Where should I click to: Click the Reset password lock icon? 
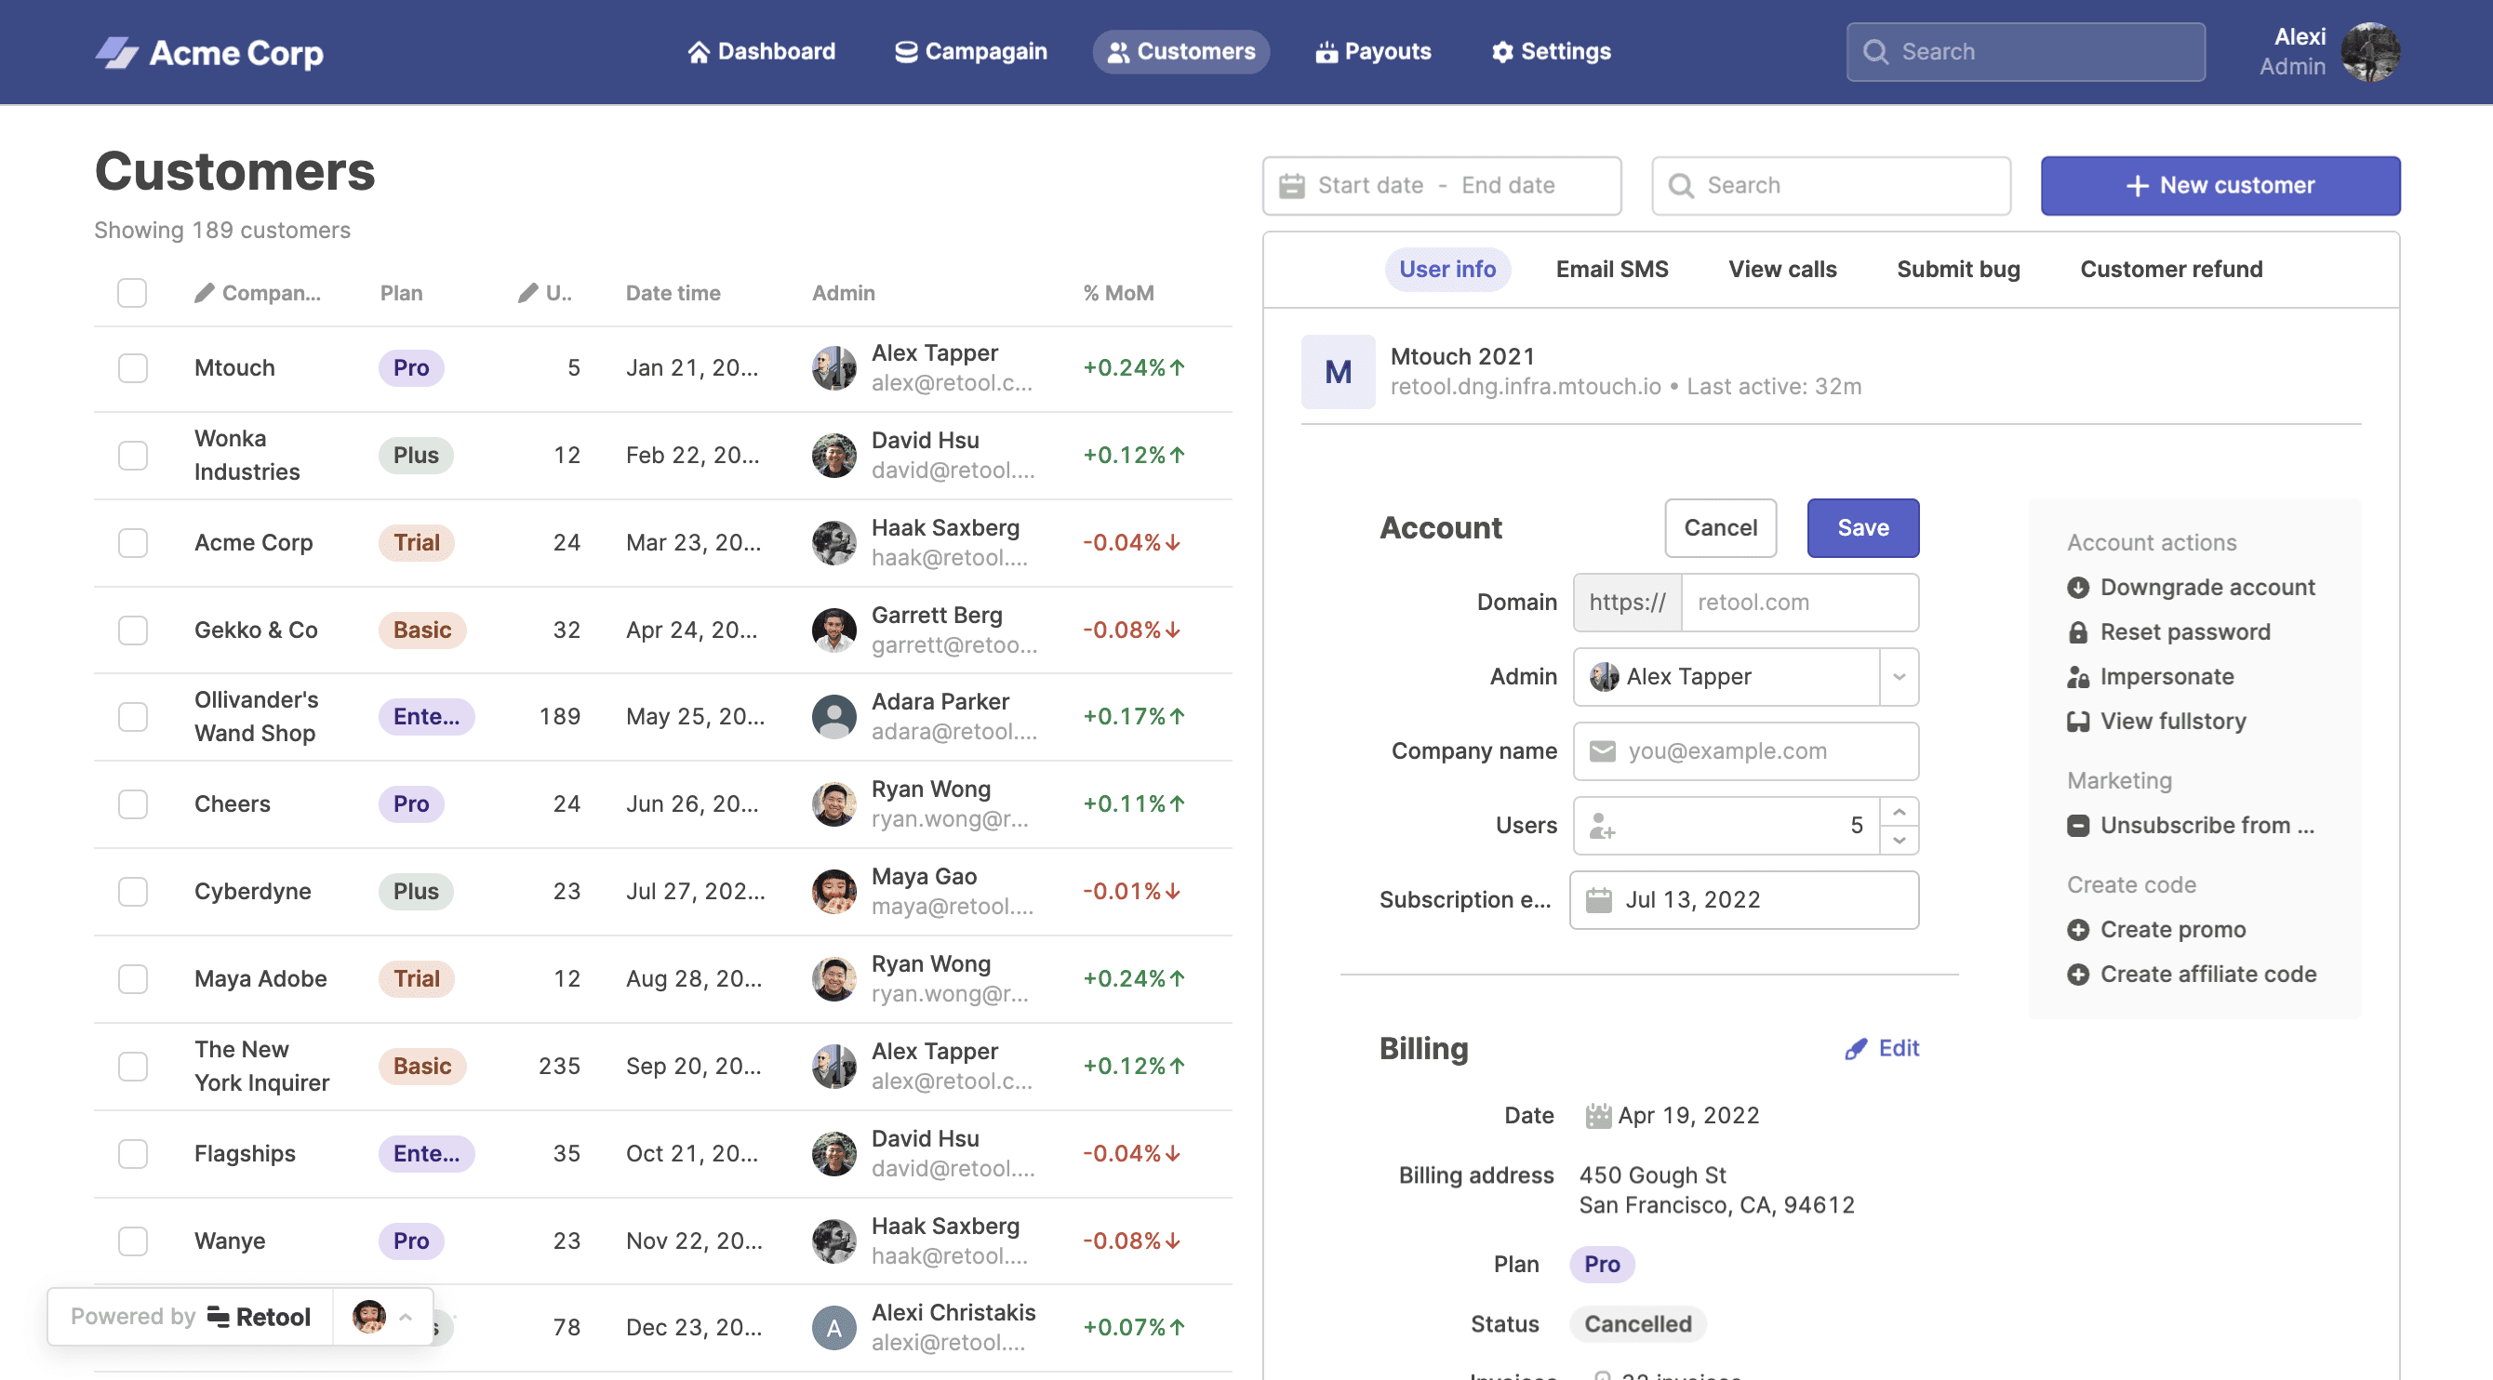2077,632
